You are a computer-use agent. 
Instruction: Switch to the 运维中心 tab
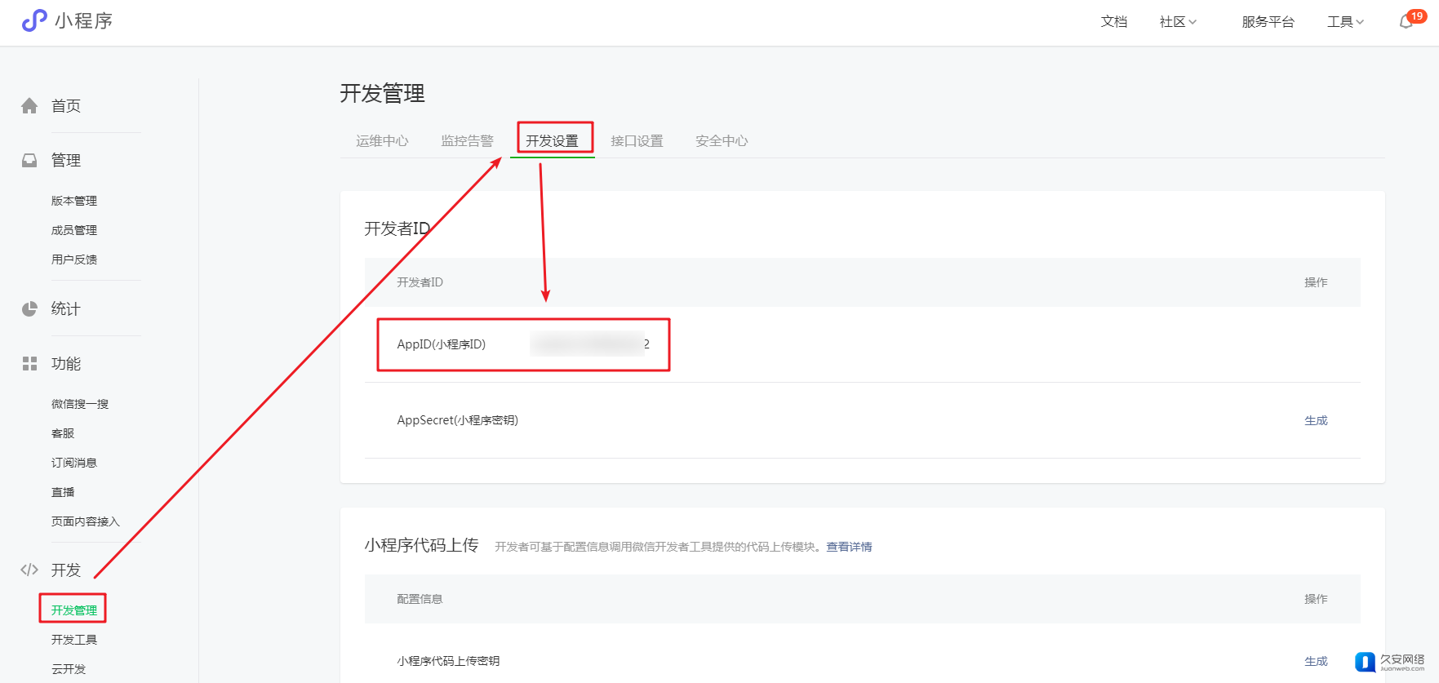382,141
